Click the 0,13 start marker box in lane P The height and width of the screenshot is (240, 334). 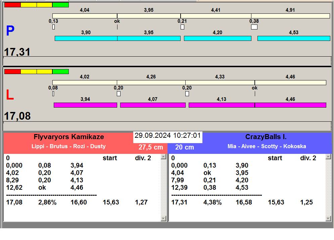click(x=53, y=27)
